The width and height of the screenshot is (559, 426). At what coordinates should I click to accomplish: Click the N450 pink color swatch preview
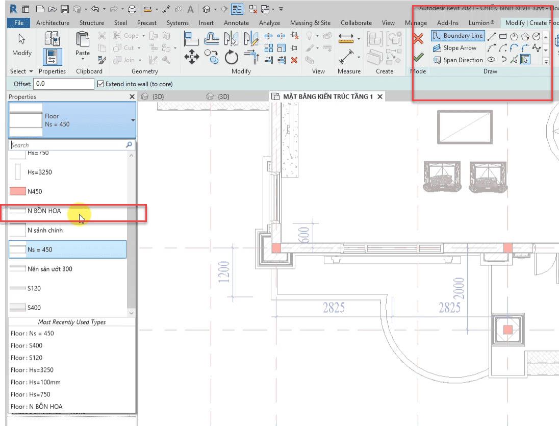(x=17, y=191)
